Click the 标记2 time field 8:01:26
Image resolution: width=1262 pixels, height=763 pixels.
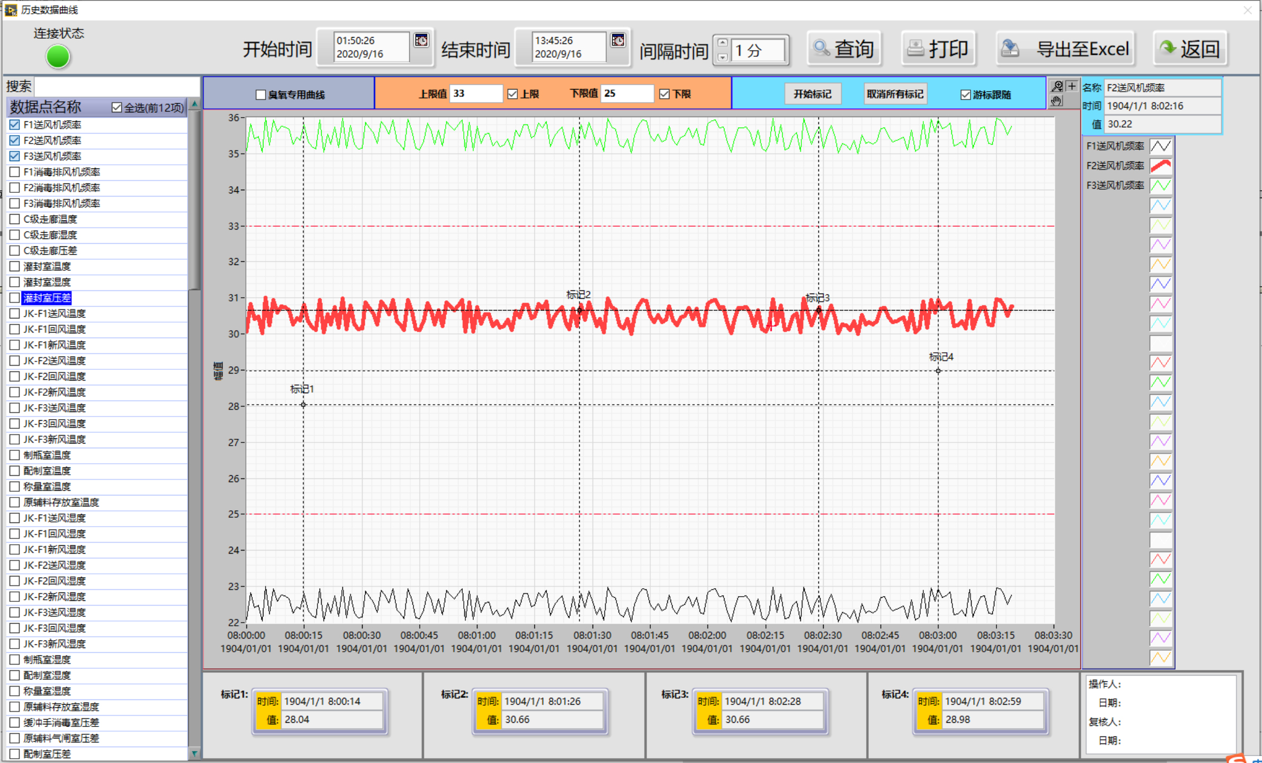tap(552, 702)
